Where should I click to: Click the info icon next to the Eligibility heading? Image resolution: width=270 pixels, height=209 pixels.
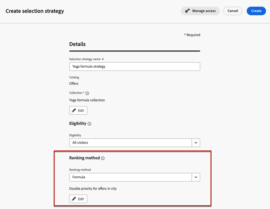click(89, 124)
